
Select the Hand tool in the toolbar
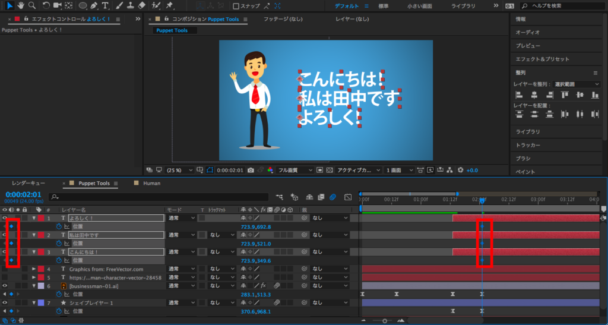(20, 5)
